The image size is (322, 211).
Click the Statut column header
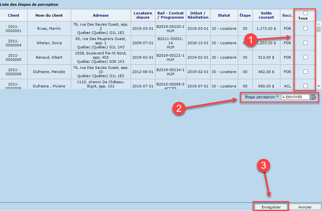[x=224, y=15]
